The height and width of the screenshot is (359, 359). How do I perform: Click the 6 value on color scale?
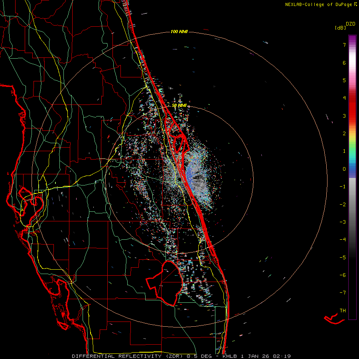[344, 63]
